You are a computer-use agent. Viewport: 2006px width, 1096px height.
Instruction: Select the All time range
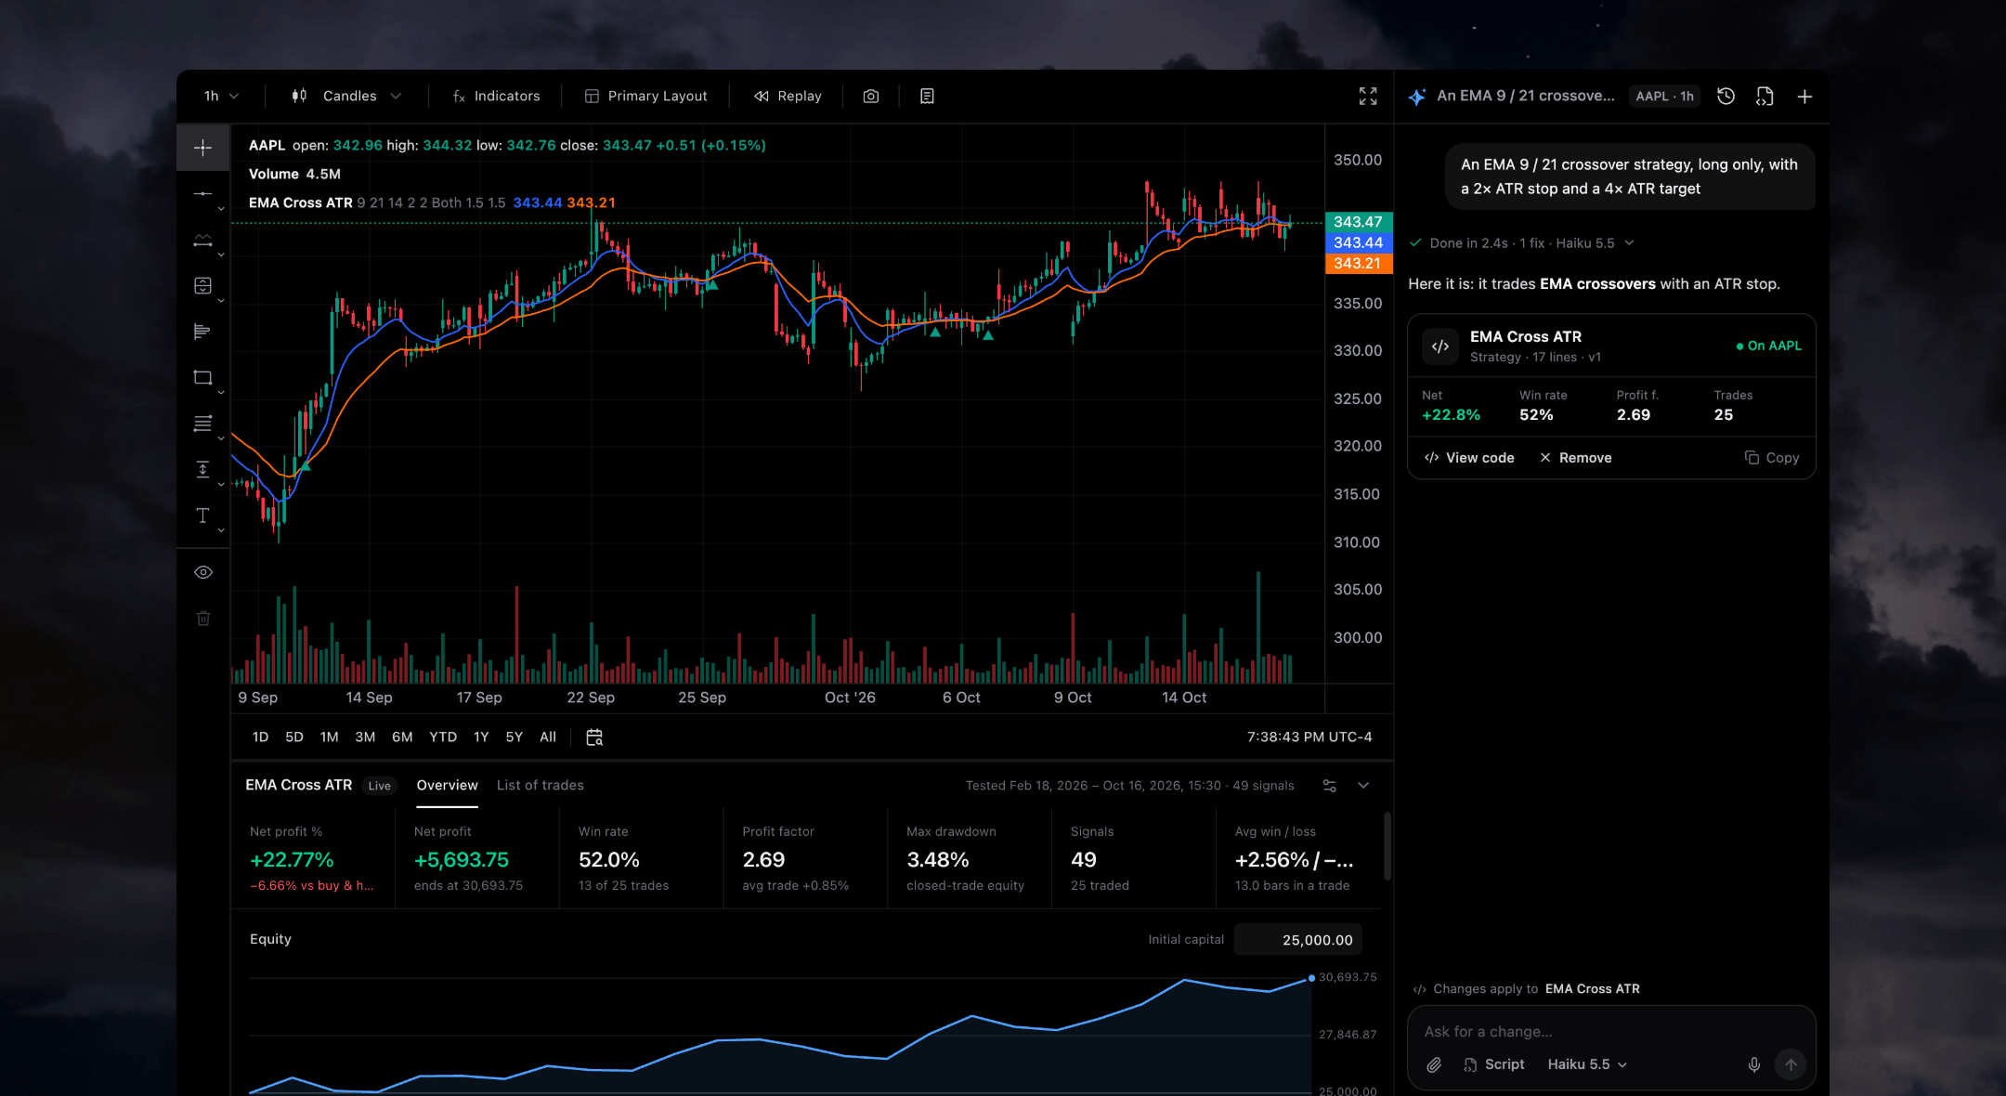pos(548,737)
